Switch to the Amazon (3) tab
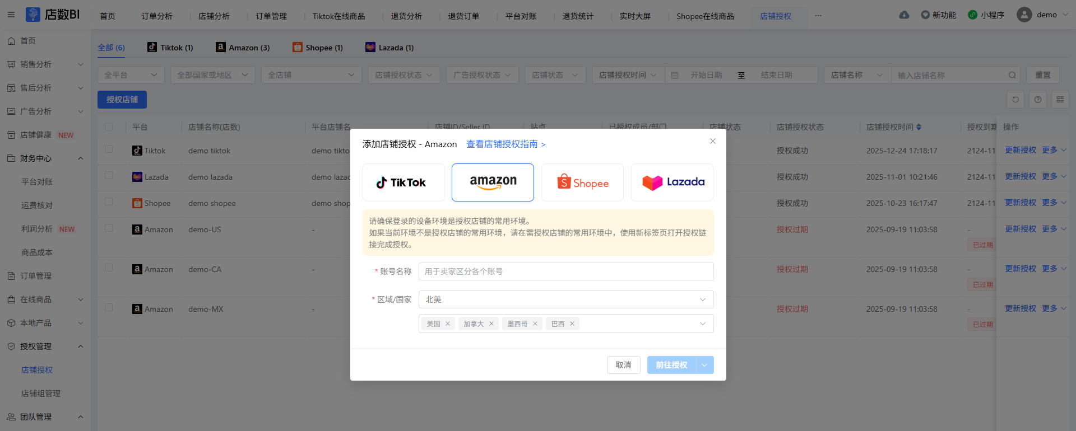The height and width of the screenshot is (431, 1076). pyautogui.click(x=243, y=48)
